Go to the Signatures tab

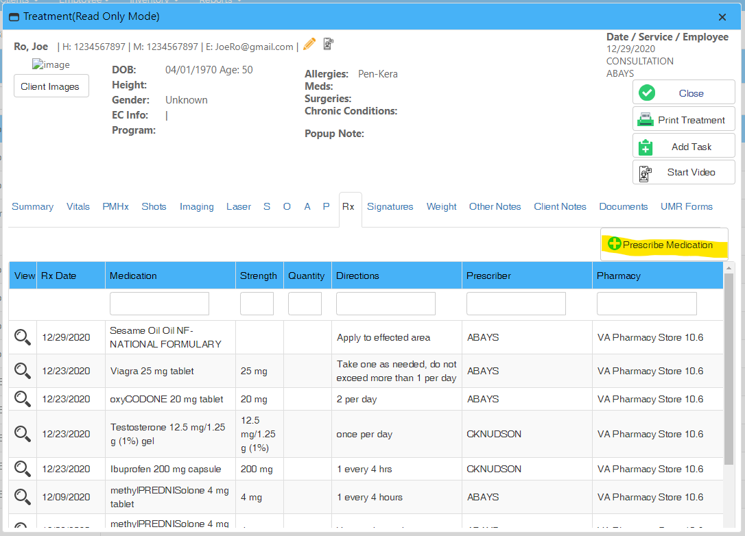point(390,206)
